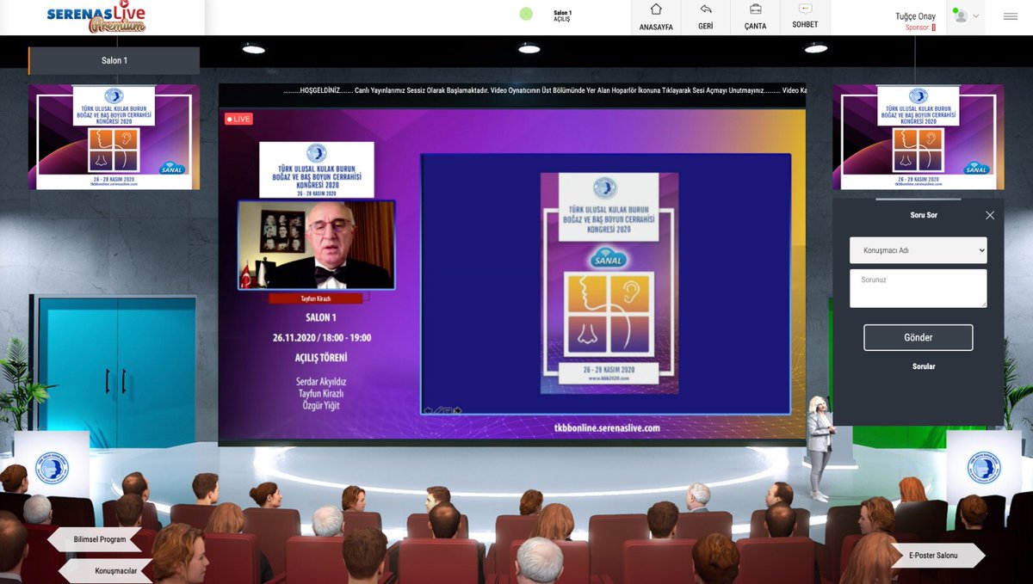Click the AÇILIŞ TÖRENİ session title
This screenshot has width=1033, height=584.
click(320, 357)
